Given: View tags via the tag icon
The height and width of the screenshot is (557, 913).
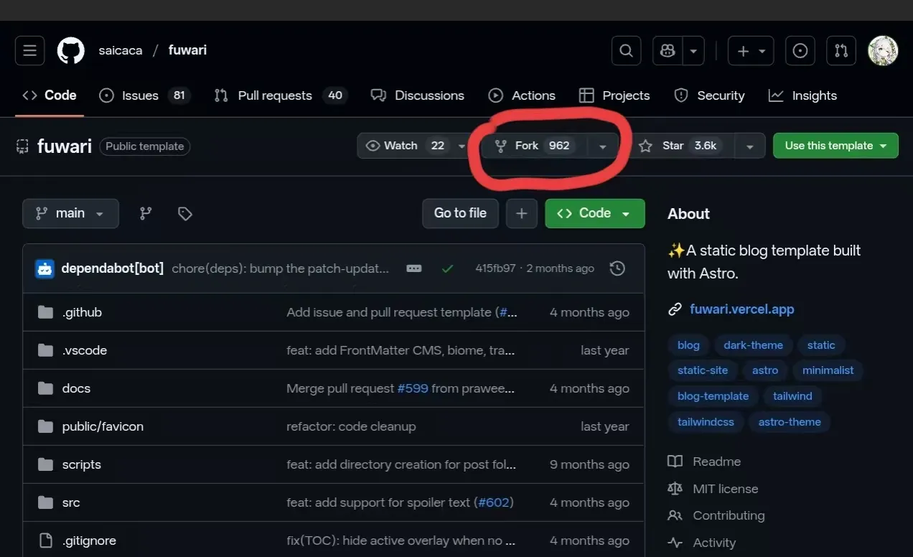Looking at the screenshot, I should (185, 213).
